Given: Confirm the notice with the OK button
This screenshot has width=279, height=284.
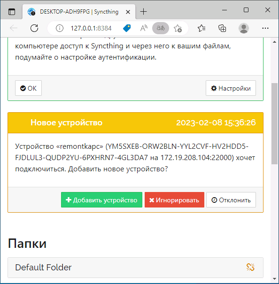Looking at the screenshot, I should point(28,88).
